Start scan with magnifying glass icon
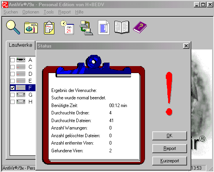This screenshot has width=214, height=172. click(x=13, y=27)
